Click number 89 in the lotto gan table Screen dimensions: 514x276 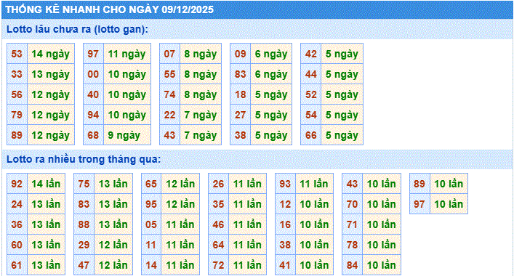click(17, 135)
